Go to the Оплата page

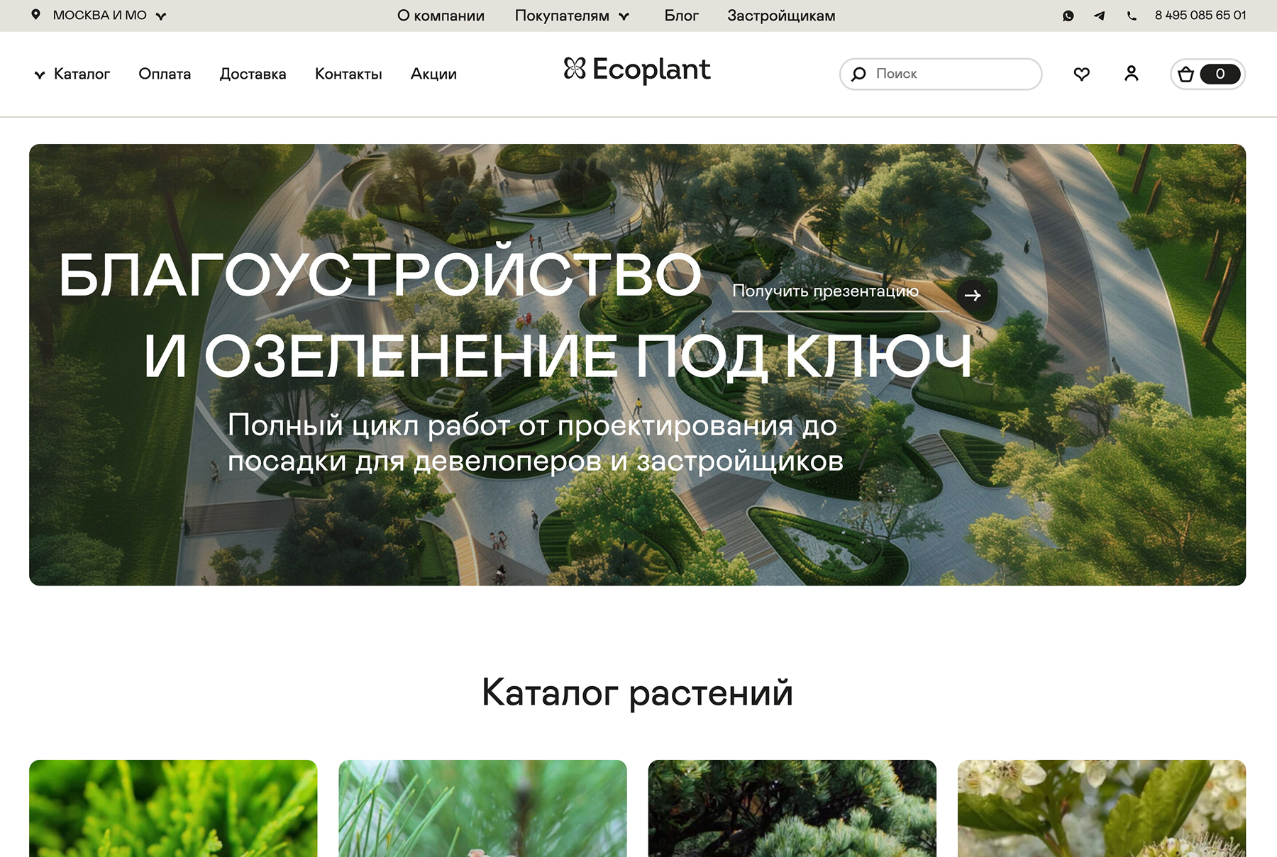point(165,74)
